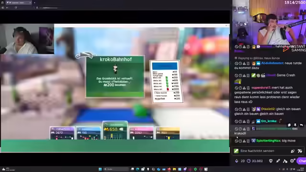Viewport: 306px width, 172px height.
Task: Warn user tim_krnke in chat
Action: [244, 121]
